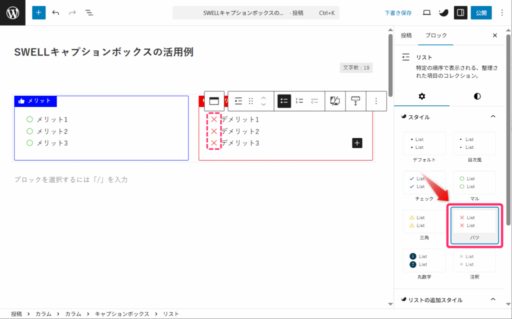Viewport: 512px width, 319px height.
Task: Open the top bar options menu
Action: (x=502, y=12)
